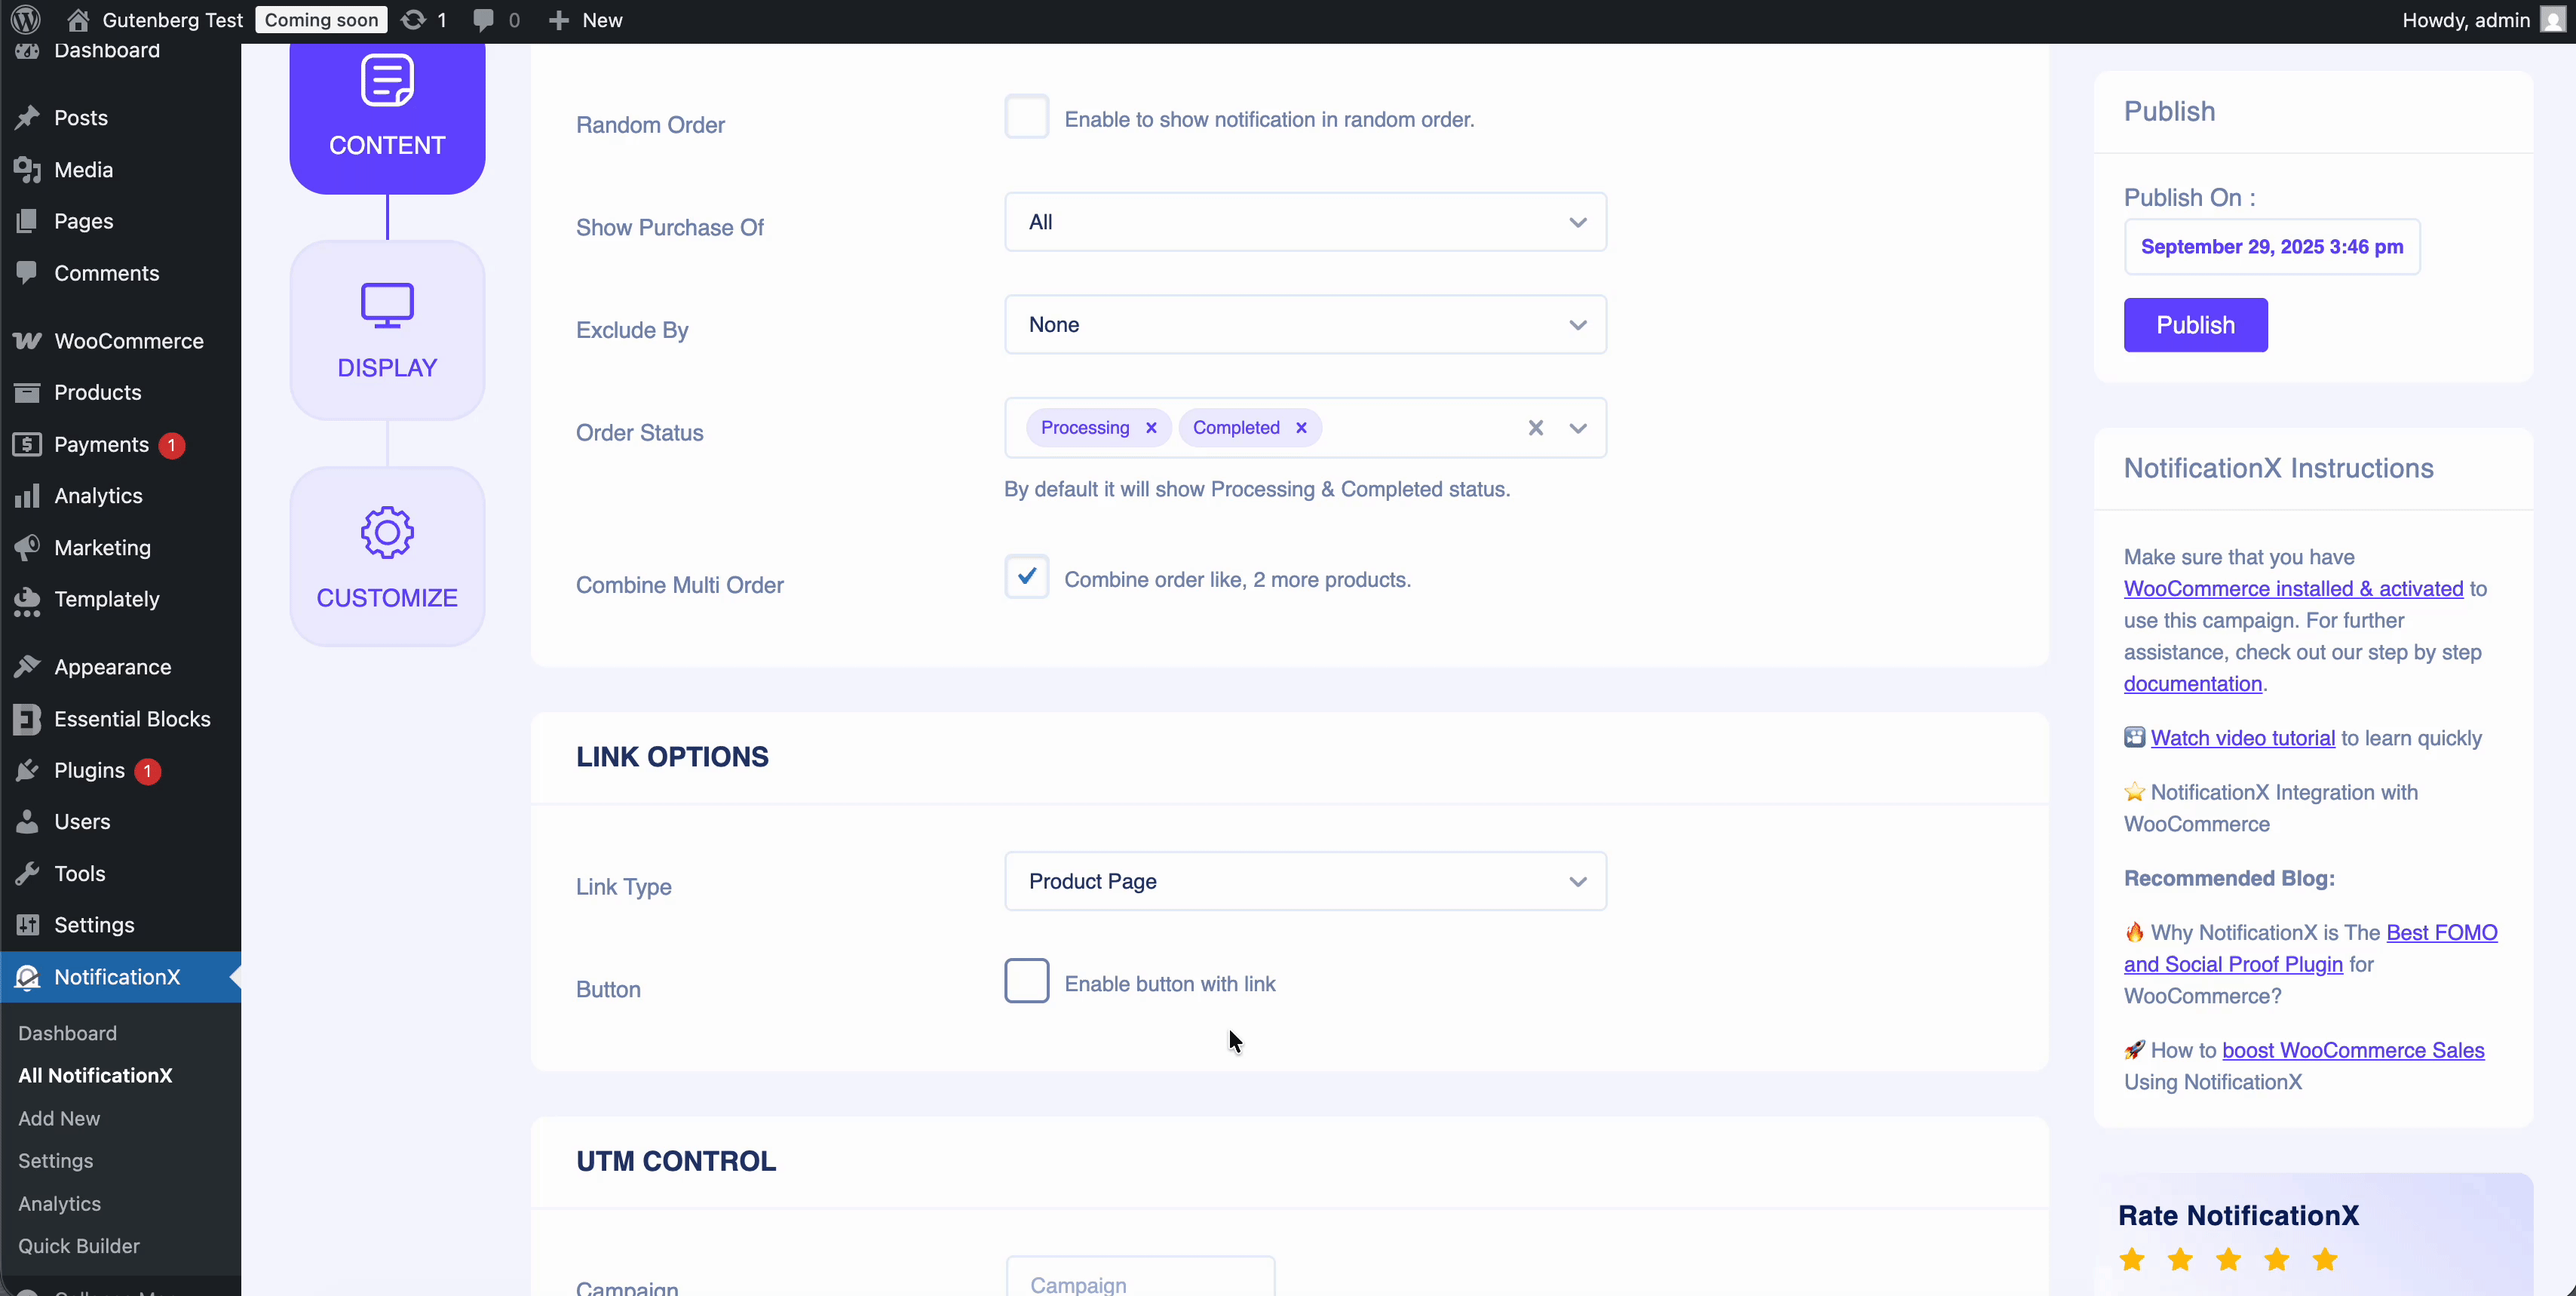Viewport: 2576px width, 1296px height.
Task: Open the Watch video tutorial link
Action: pos(2242,738)
